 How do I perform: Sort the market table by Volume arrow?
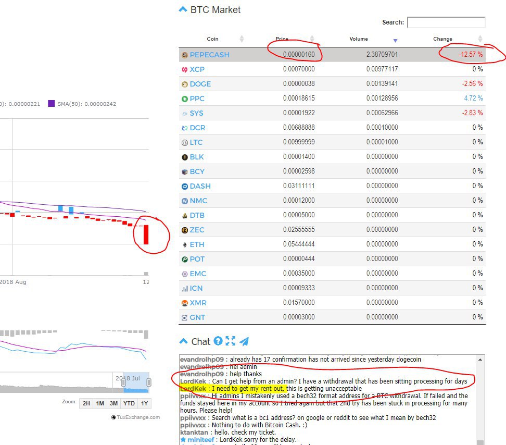point(395,41)
